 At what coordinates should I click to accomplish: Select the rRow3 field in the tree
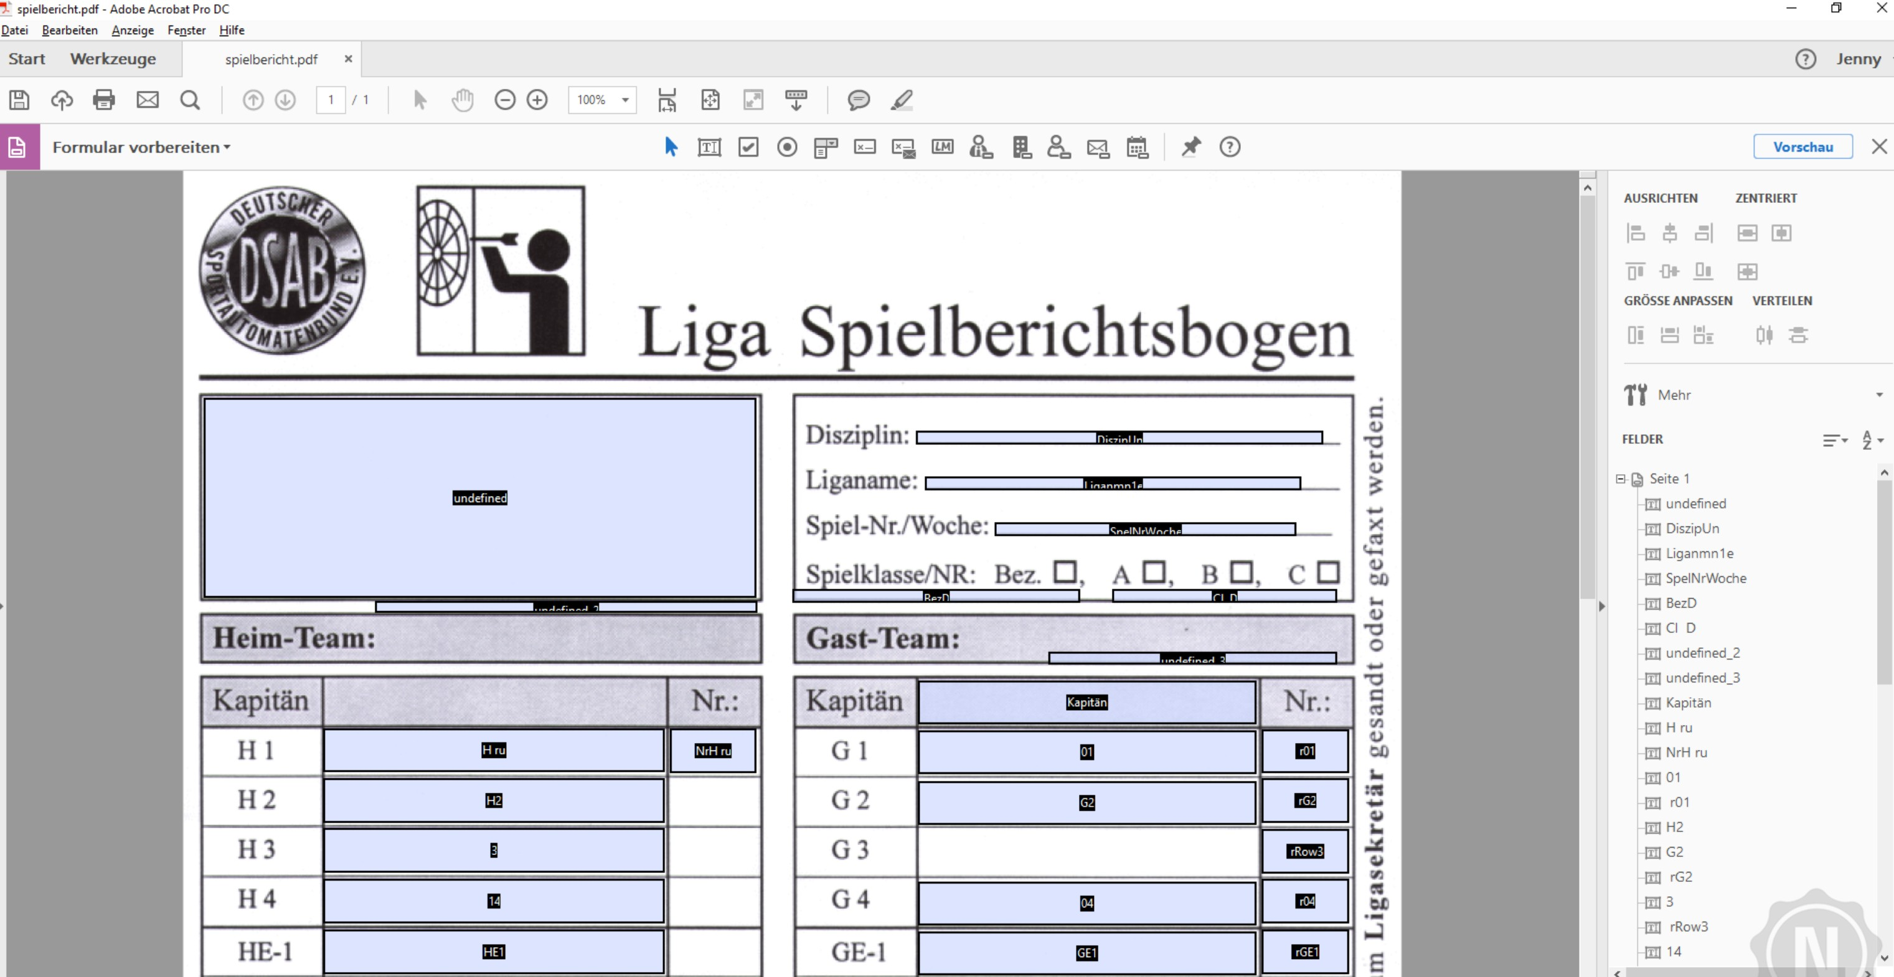1688,927
